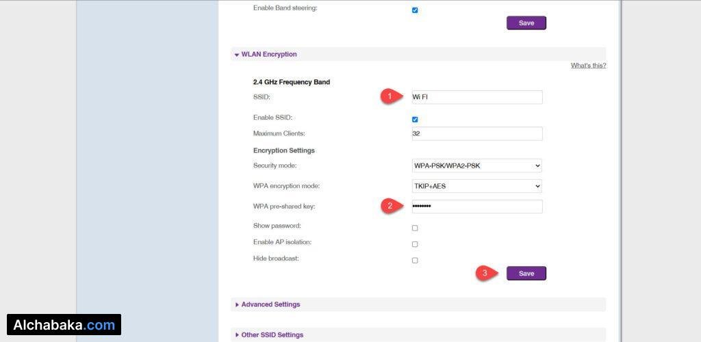Click the Enable AP isolation label
The width and height of the screenshot is (701, 342).
coord(282,242)
